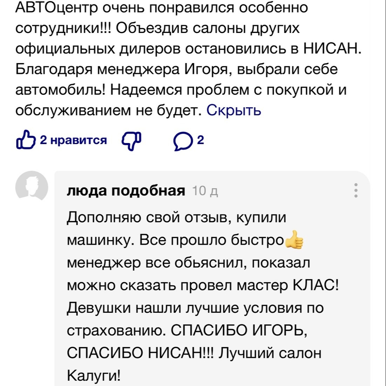Click the "10 д" reply timestamp

[x=205, y=191]
